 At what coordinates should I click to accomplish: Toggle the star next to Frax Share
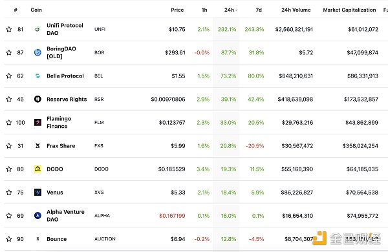pos(9,145)
